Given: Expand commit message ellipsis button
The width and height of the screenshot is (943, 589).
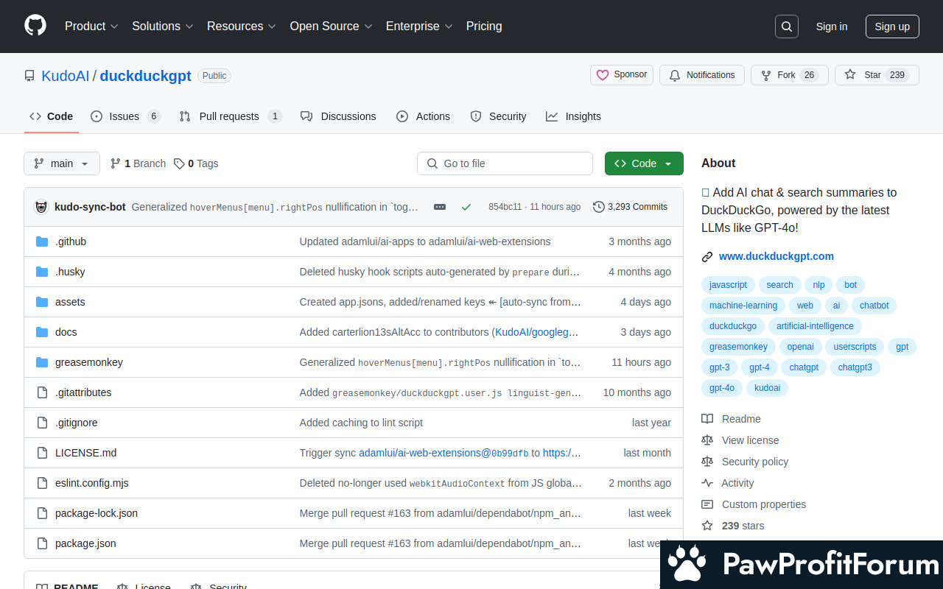Looking at the screenshot, I should tap(440, 207).
